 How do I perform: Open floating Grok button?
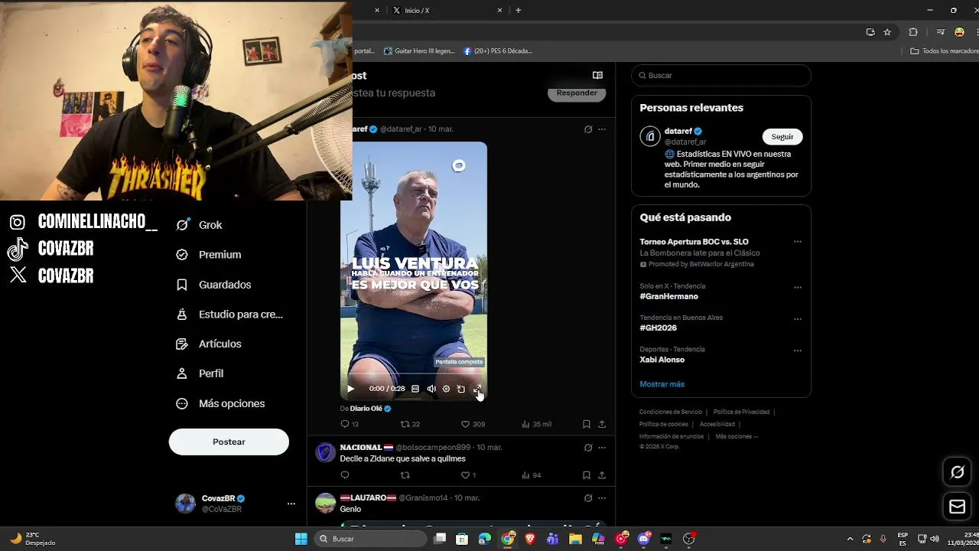(957, 472)
